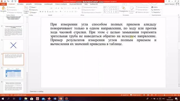Expand shapes gallery more arrow
This screenshot has width=180, height=101.
(x=118, y=12)
